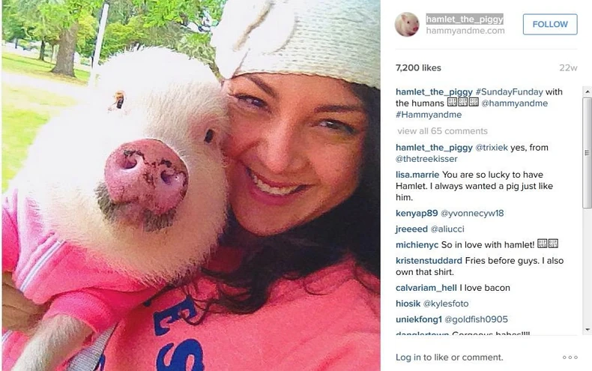Click Log in to like or comment
This screenshot has width=592, height=371.
coord(450,358)
